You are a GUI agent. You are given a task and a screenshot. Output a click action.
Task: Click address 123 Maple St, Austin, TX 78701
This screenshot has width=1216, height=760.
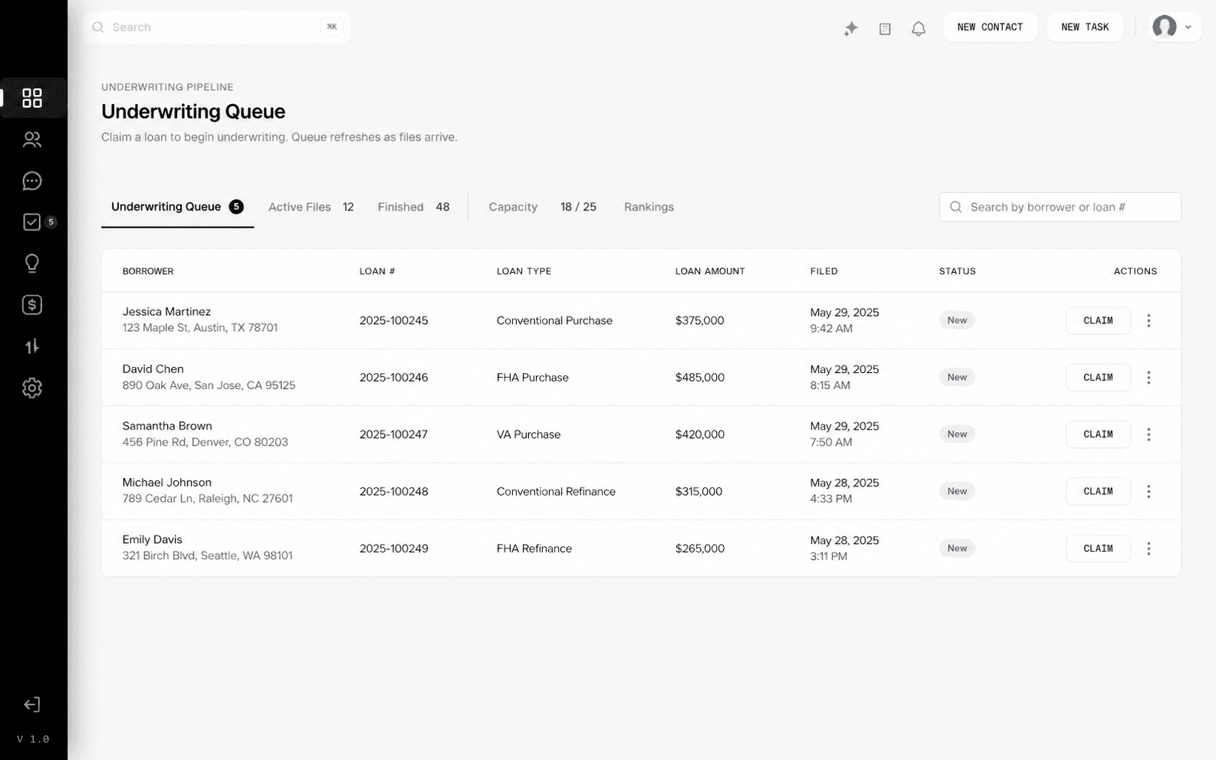(x=200, y=328)
